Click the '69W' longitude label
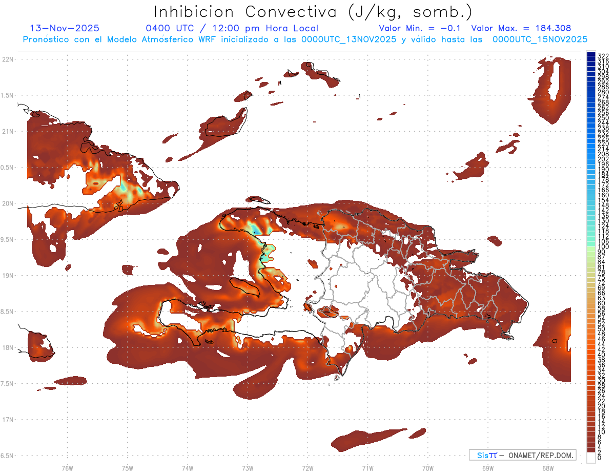 pos(488,468)
